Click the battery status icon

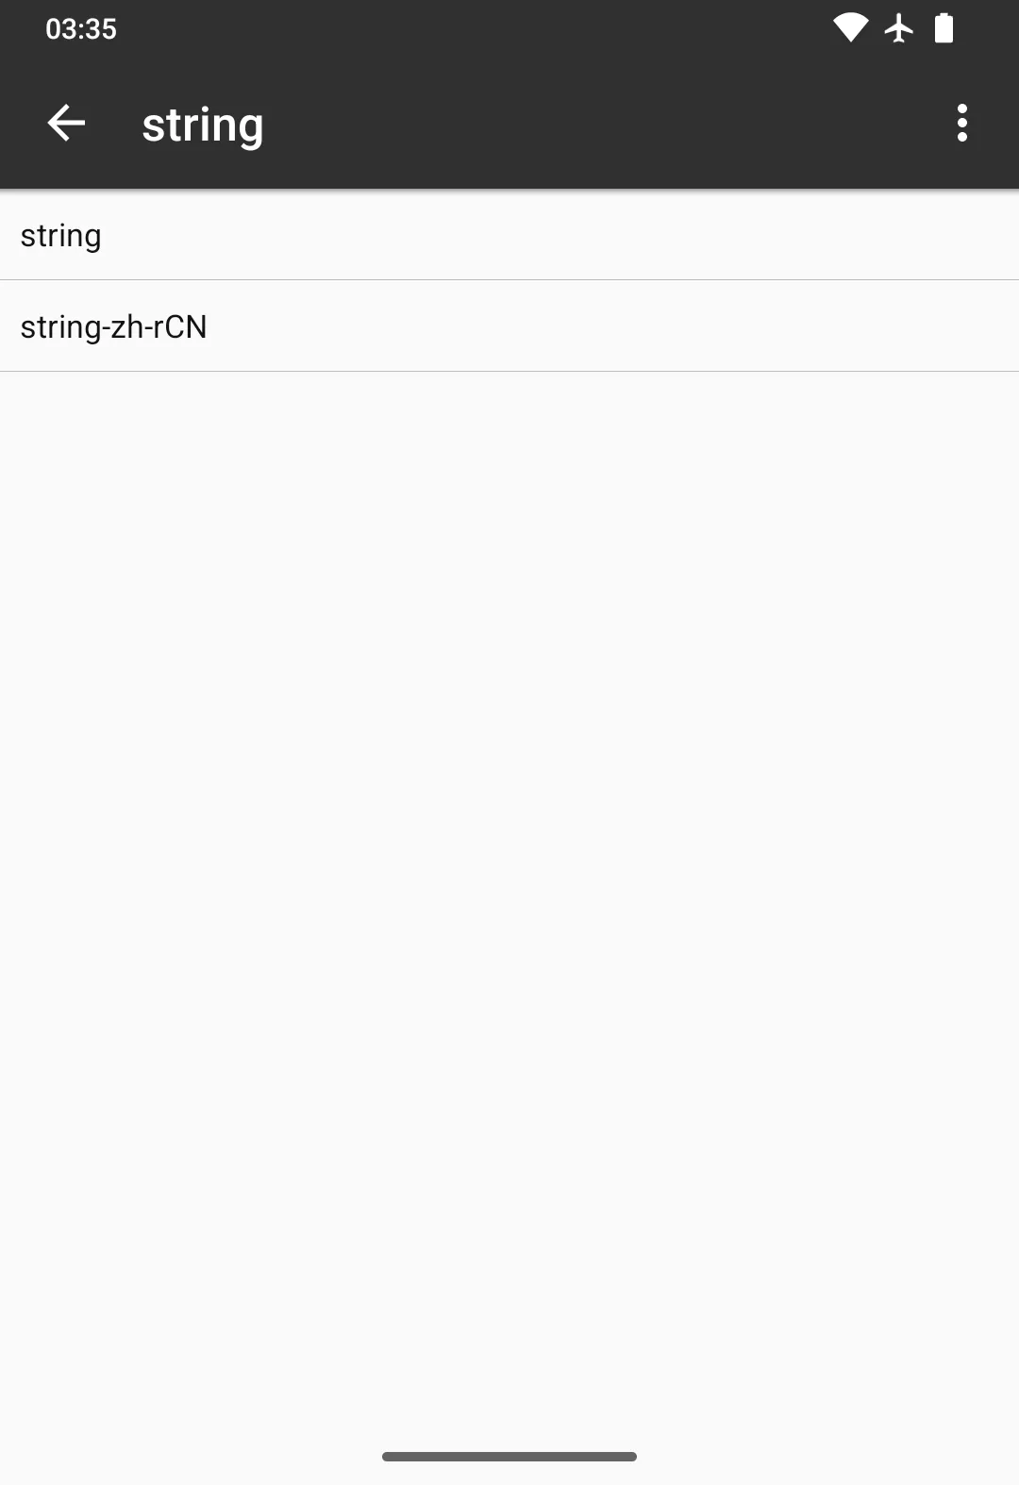(944, 28)
